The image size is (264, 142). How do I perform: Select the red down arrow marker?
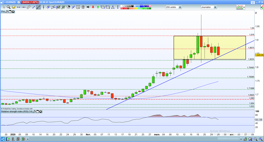(93, 7)
